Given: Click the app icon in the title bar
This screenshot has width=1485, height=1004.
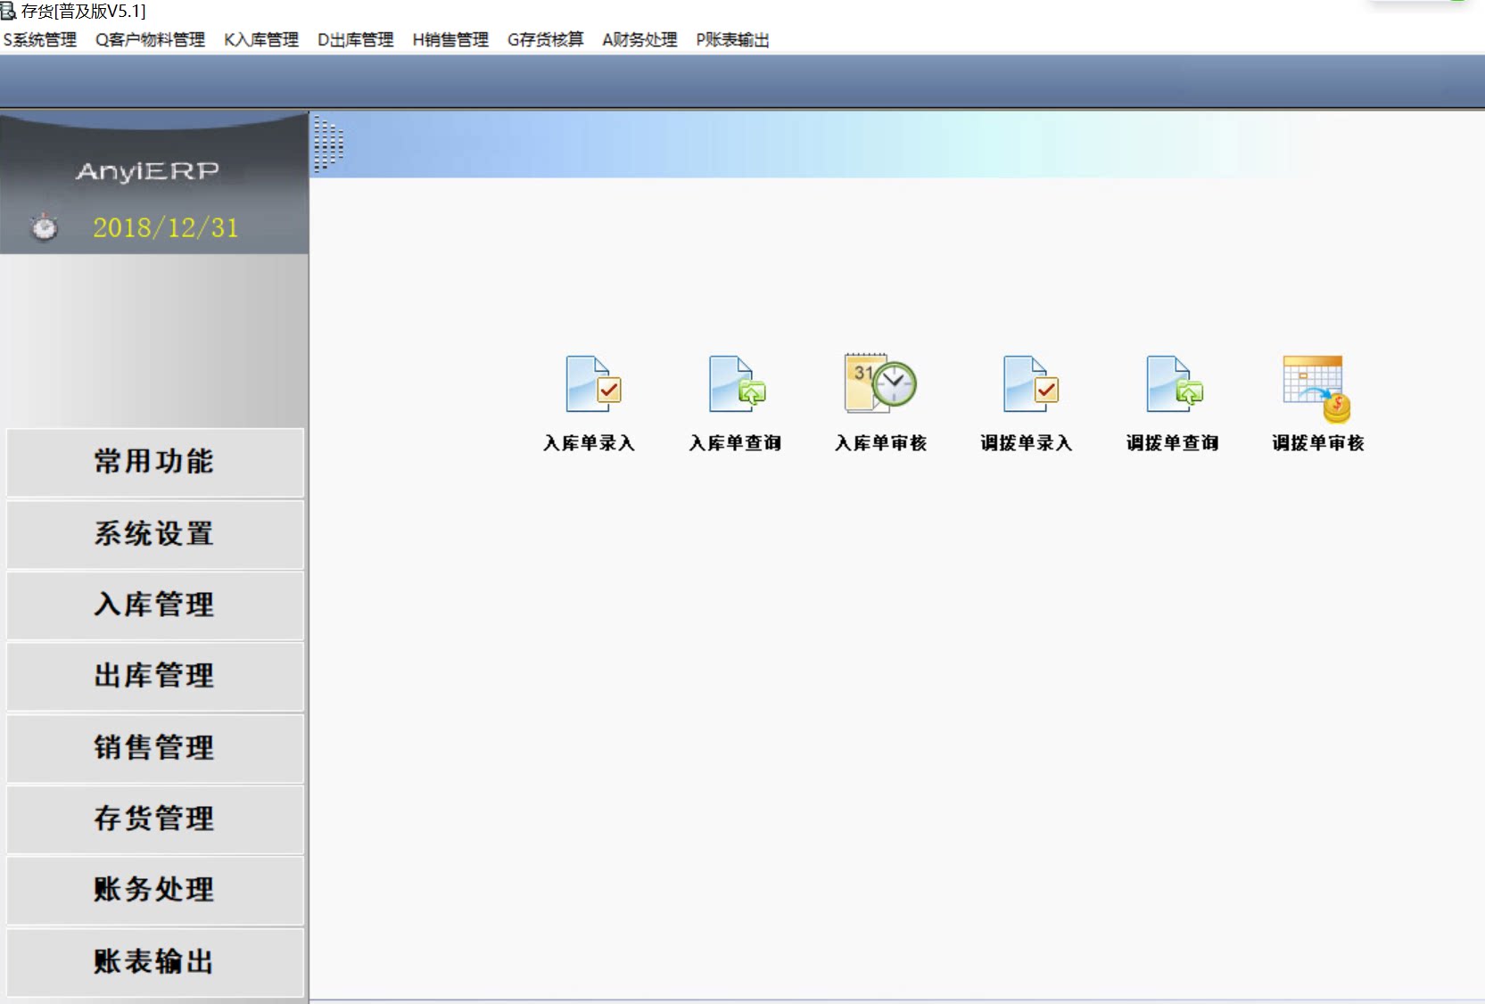Looking at the screenshot, I should 9,11.
